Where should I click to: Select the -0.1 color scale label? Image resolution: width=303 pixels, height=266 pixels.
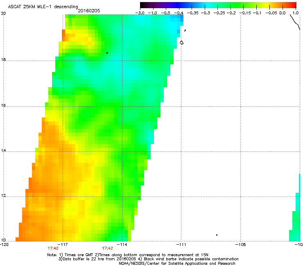(x=257, y=13)
